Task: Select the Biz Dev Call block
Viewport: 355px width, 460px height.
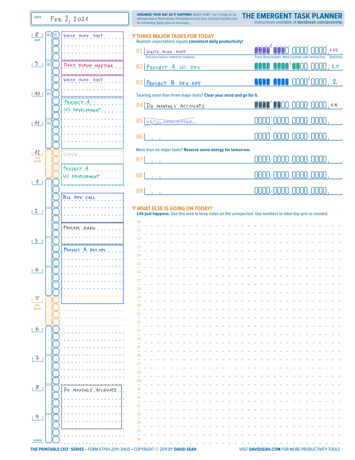Action: coord(92,207)
